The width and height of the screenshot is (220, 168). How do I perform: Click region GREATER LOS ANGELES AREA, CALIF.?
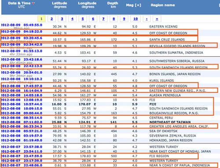point(179,126)
